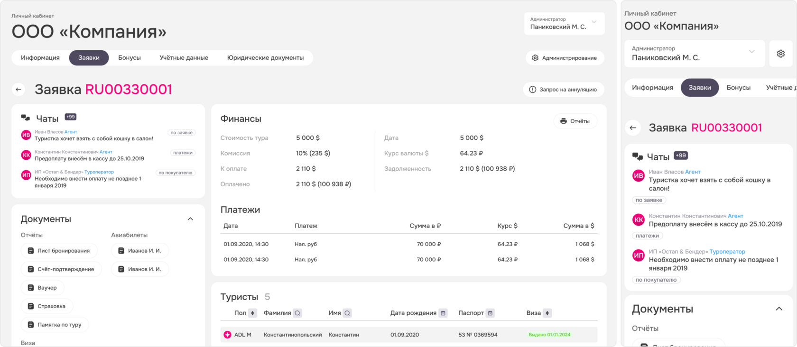Click the Виза column sort arrows icon

click(x=547, y=313)
